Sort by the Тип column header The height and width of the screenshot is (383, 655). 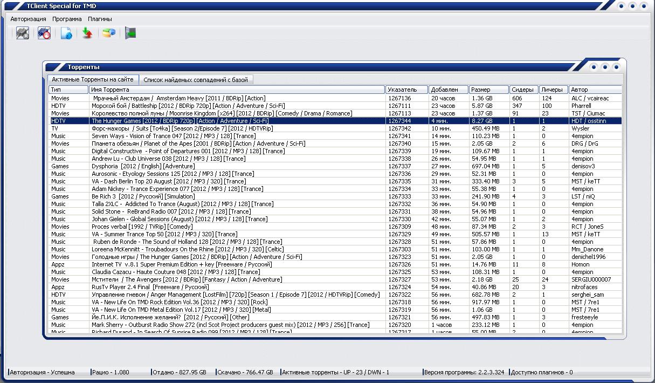coord(69,90)
